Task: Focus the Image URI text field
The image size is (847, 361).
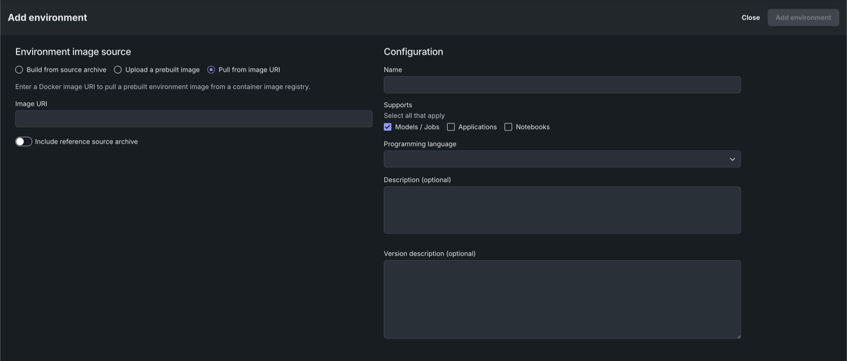Action: (193, 119)
